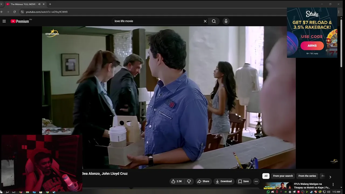The width and height of the screenshot is (345, 194).
Task: Run search with magnifier button
Action: click(214, 21)
